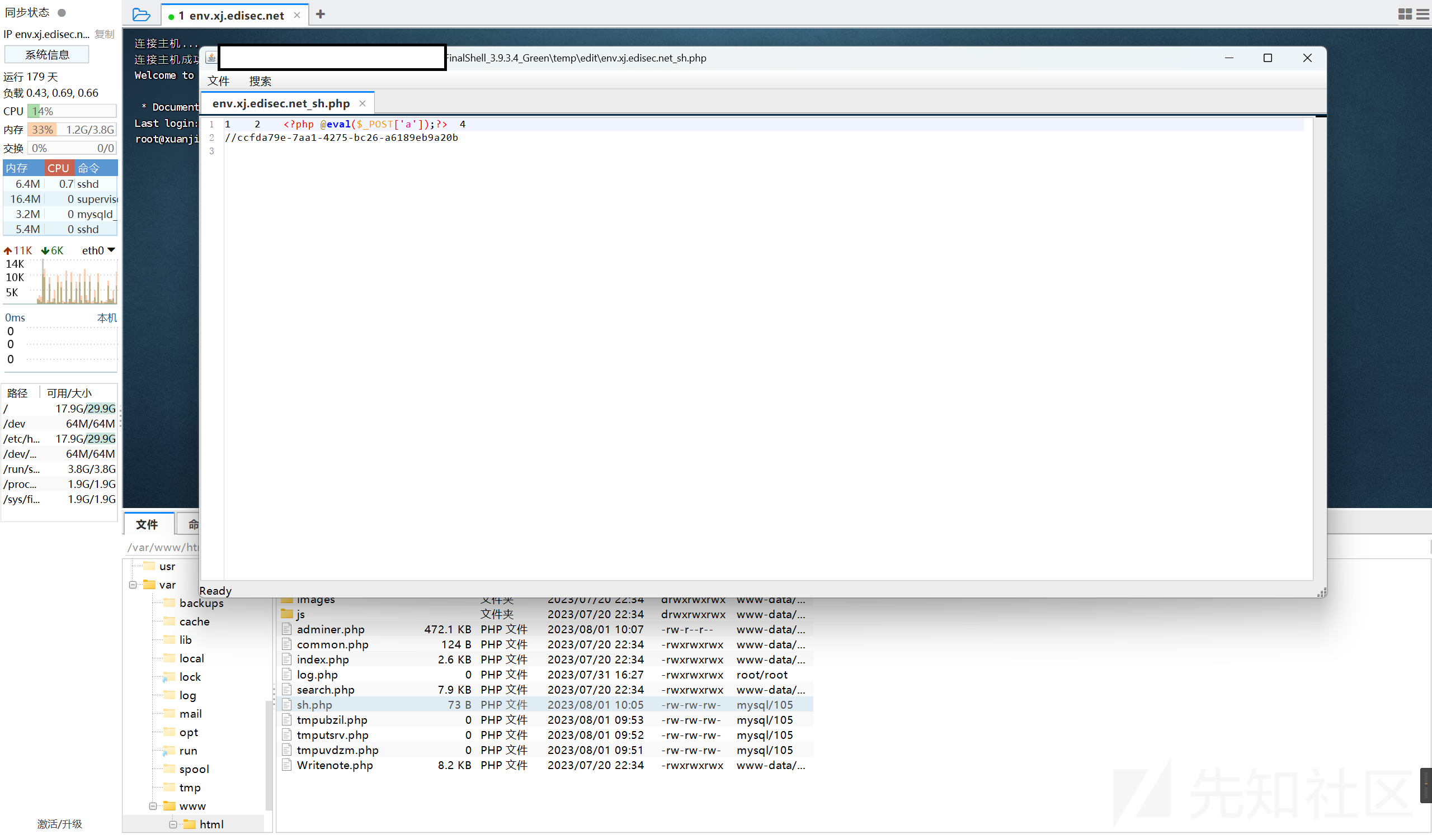Select sh.php file icon

click(286, 704)
